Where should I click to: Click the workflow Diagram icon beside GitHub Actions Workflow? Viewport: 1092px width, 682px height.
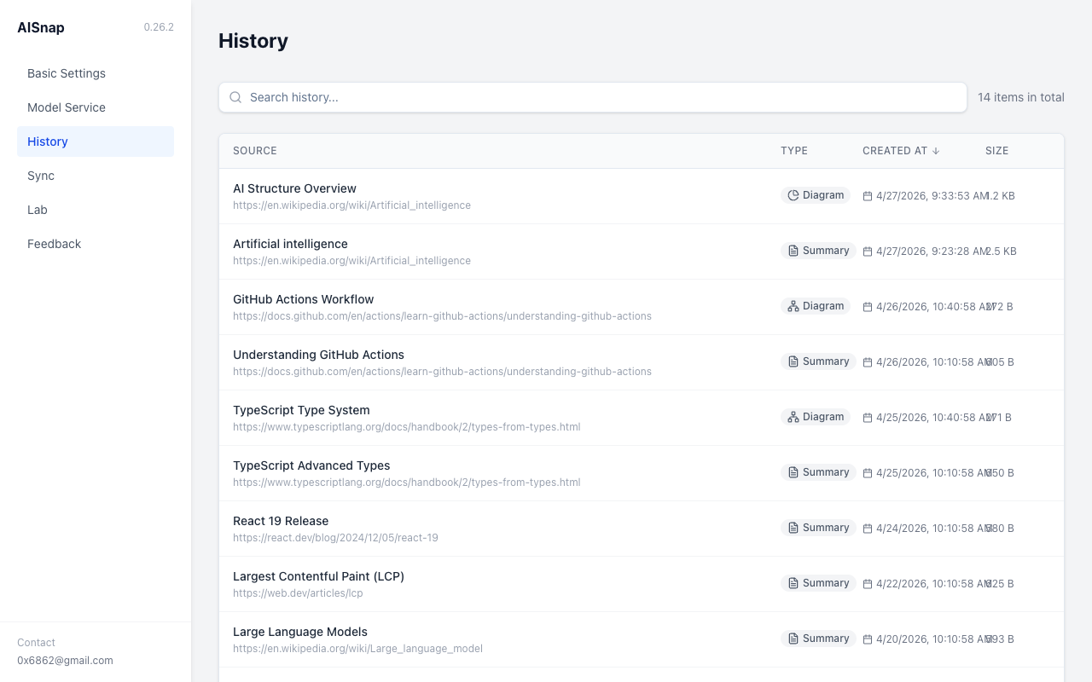pos(792,305)
